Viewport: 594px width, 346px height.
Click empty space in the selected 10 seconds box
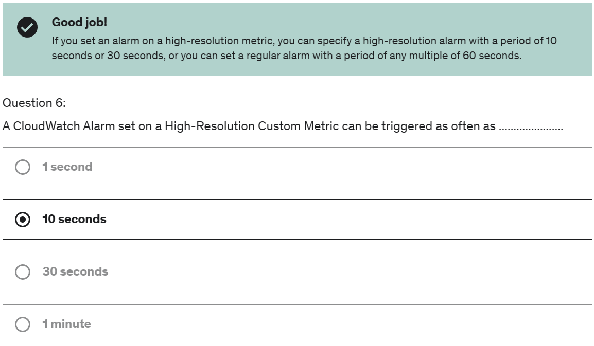(341, 220)
